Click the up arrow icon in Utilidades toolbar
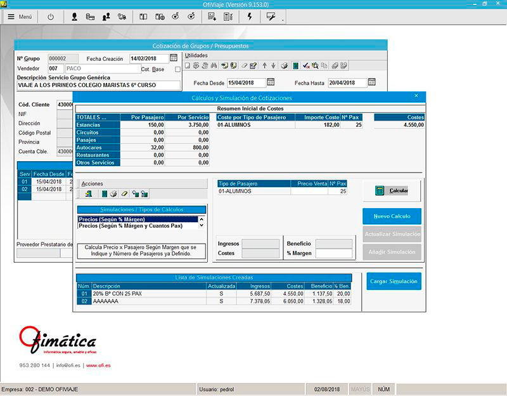507x396 pixels. (265, 65)
